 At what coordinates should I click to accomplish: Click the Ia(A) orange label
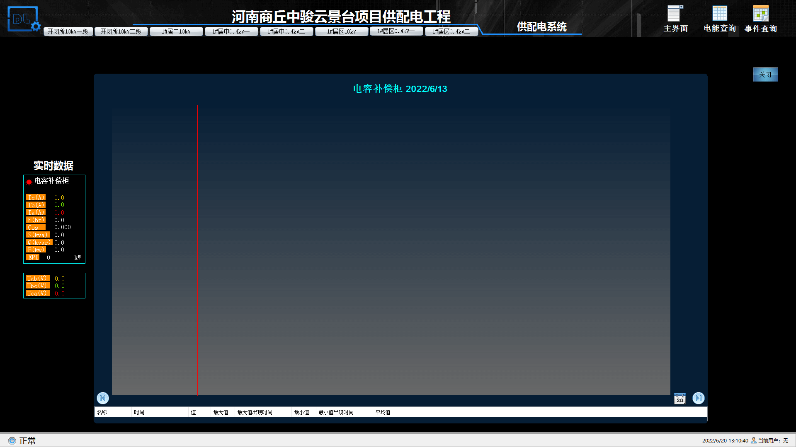(x=36, y=212)
